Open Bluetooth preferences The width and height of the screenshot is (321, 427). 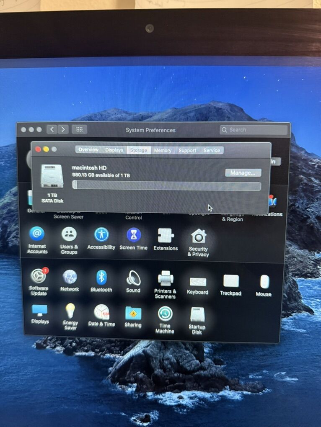[101, 277]
